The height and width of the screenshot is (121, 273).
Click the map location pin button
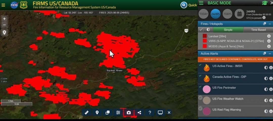4,32
